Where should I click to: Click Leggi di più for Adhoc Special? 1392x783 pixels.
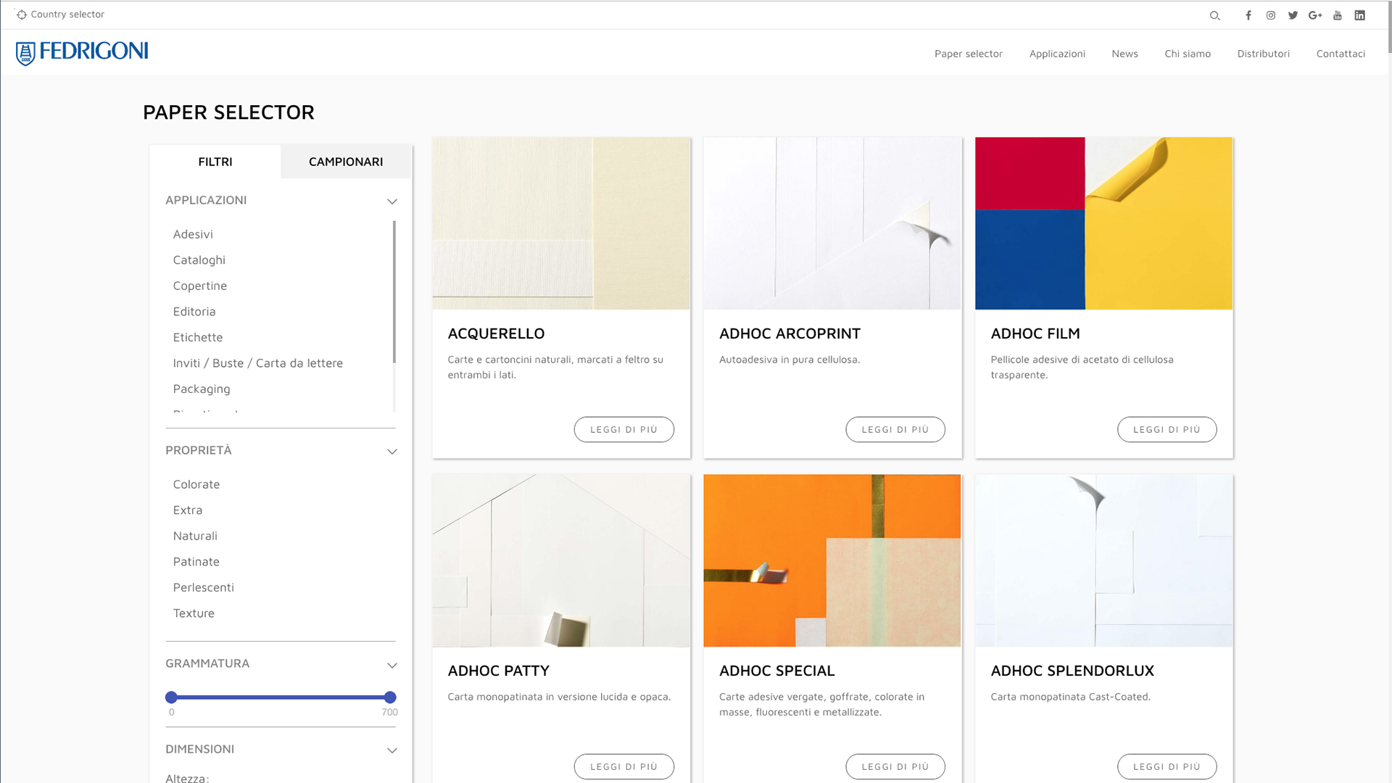(x=895, y=766)
